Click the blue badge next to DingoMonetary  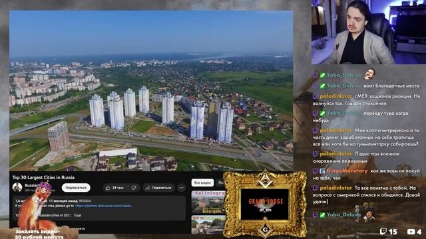pos(322,171)
